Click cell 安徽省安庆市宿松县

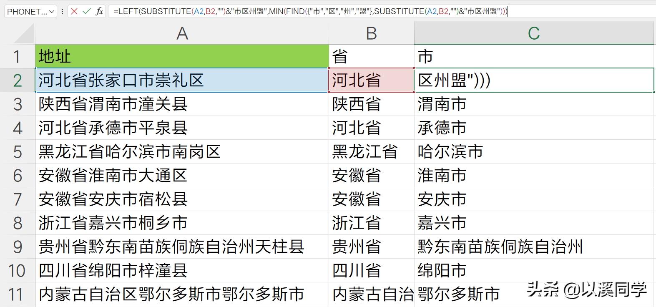point(182,199)
